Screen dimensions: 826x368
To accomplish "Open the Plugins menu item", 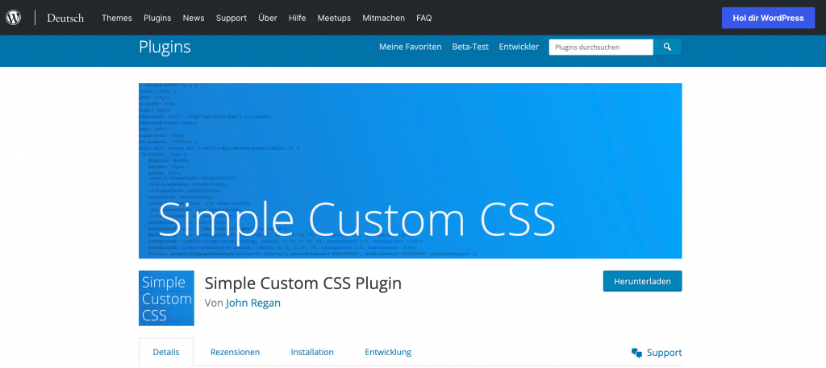I will tap(157, 18).
